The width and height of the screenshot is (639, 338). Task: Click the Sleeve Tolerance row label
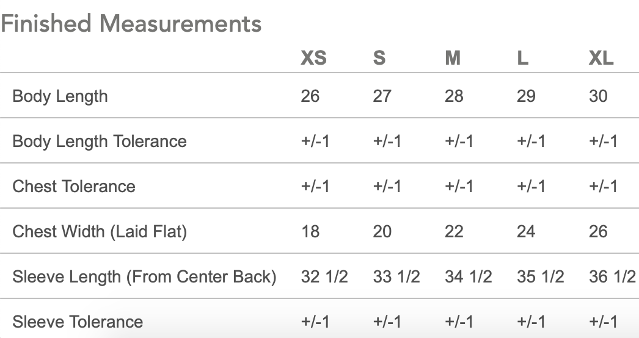pyautogui.click(x=78, y=322)
